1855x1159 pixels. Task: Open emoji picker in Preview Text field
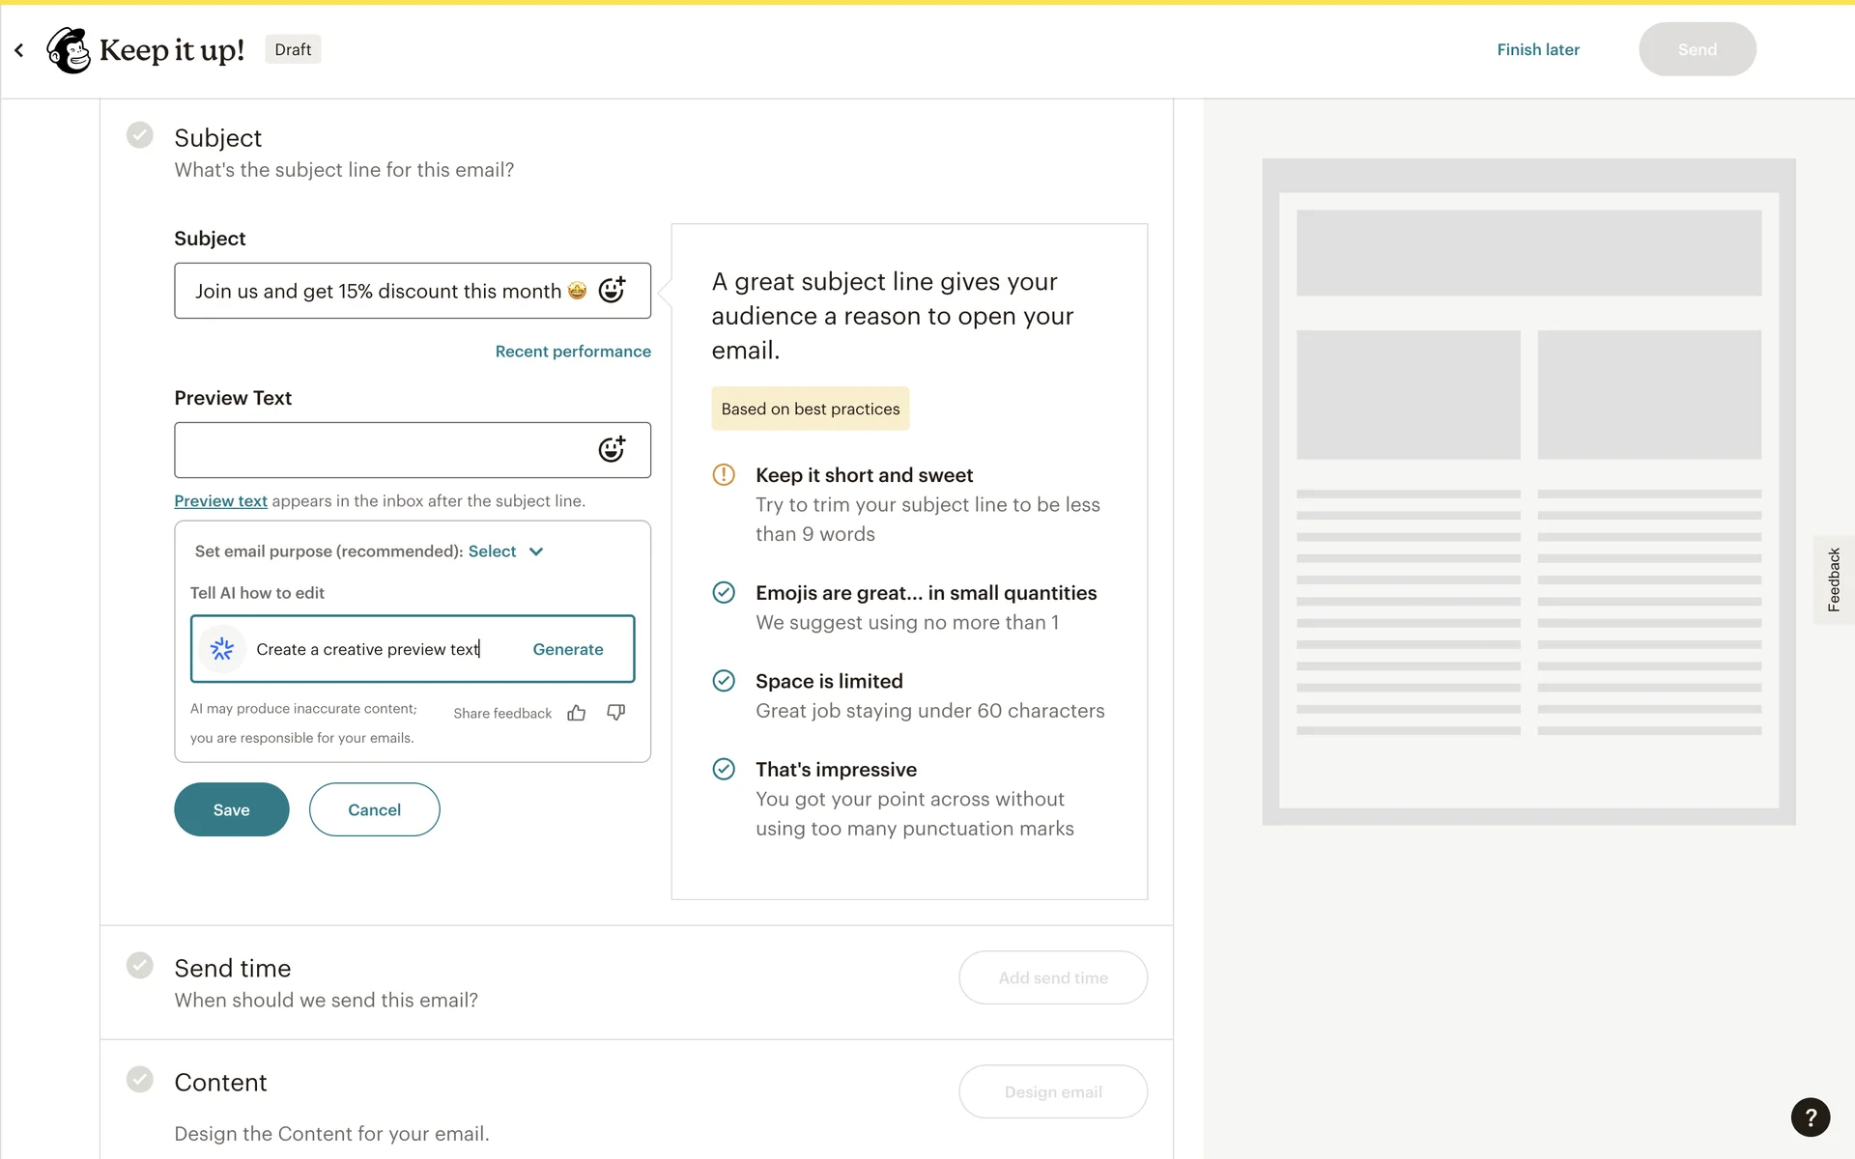[612, 449]
